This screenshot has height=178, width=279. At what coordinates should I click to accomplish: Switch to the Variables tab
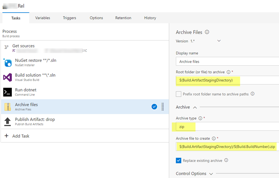(x=43, y=18)
